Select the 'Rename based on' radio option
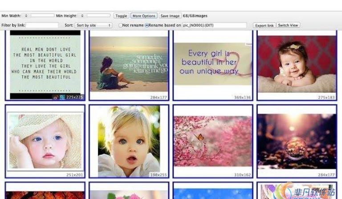 (147, 25)
